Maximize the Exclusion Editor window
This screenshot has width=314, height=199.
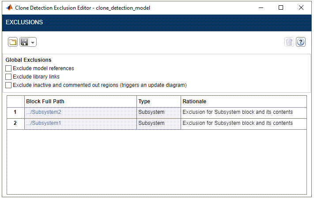pyautogui.click(x=281, y=8)
